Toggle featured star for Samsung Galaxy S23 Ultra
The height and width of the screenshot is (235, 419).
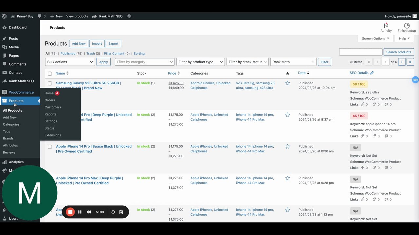(x=287, y=83)
